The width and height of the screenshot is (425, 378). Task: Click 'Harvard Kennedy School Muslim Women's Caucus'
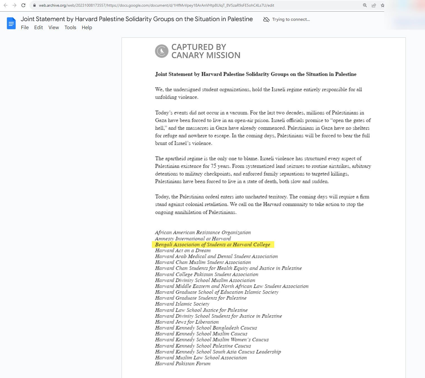[212, 340]
